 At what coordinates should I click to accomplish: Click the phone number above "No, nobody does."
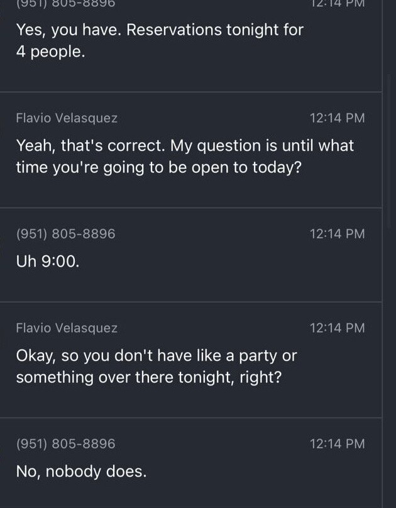click(65, 444)
